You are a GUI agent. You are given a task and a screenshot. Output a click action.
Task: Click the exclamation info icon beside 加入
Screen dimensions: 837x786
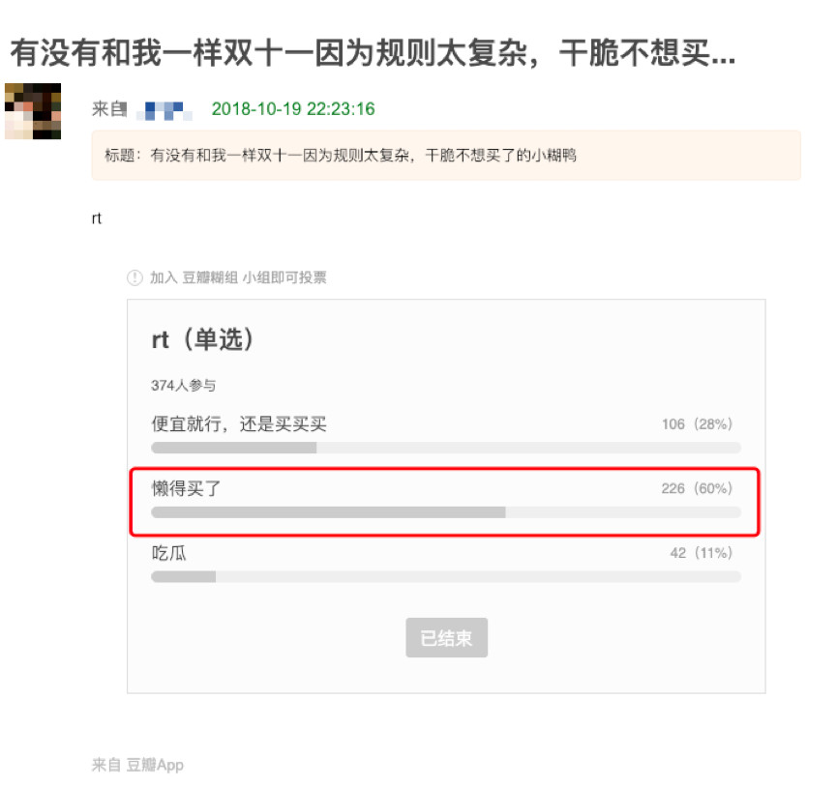(135, 277)
